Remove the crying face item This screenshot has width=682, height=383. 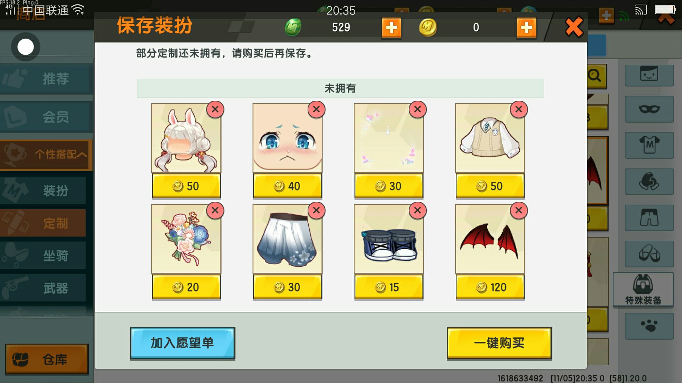click(316, 109)
